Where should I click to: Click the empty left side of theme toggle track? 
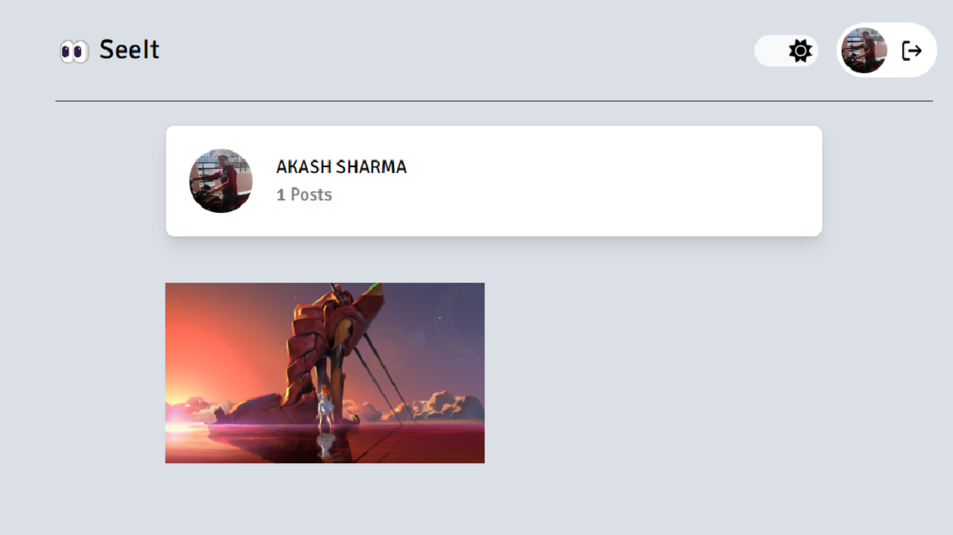770,51
